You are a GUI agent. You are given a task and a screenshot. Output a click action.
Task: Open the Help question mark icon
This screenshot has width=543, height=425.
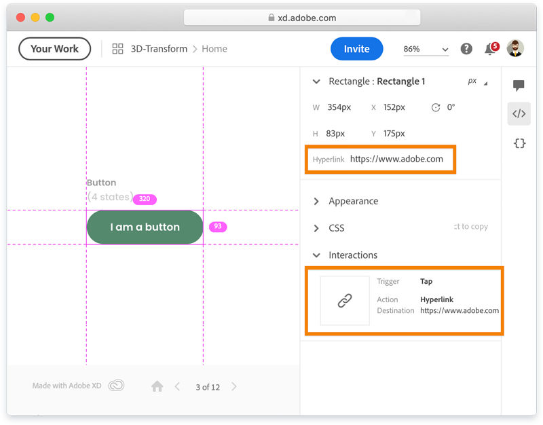point(466,48)
